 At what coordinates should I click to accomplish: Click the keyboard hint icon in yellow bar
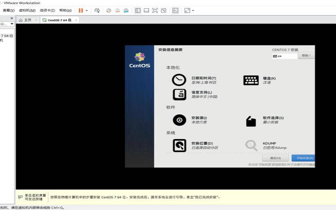coord(20,197)
